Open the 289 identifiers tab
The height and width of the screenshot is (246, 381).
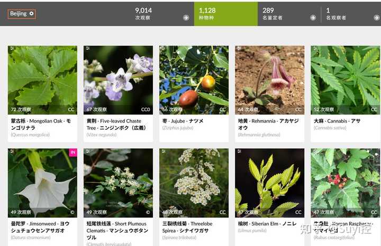(x=289, y=14)
